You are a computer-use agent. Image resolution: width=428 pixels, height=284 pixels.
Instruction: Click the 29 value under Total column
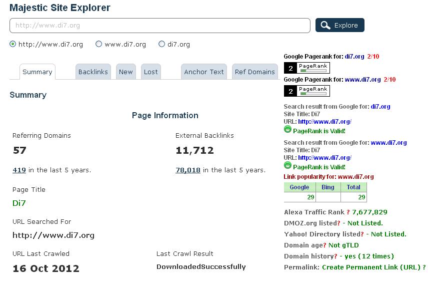pyautogui.click(x=361, y=197)
